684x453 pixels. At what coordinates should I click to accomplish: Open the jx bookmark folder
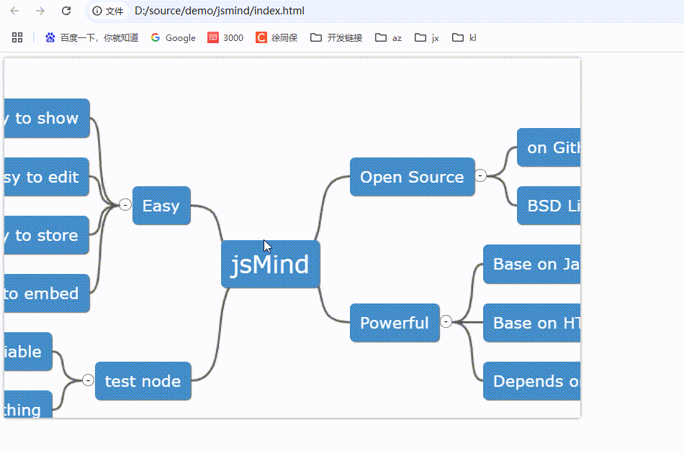(427, 38)
